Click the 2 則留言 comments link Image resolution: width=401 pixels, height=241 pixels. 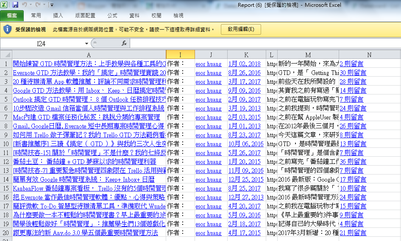[352, 64]
